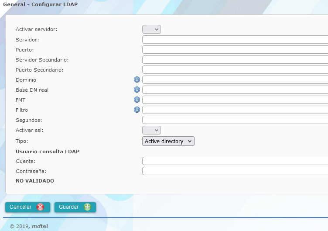The height and width of the screenshot is (231, 328).
Task: Click the Filtro info icon
Action: [137, 110]
